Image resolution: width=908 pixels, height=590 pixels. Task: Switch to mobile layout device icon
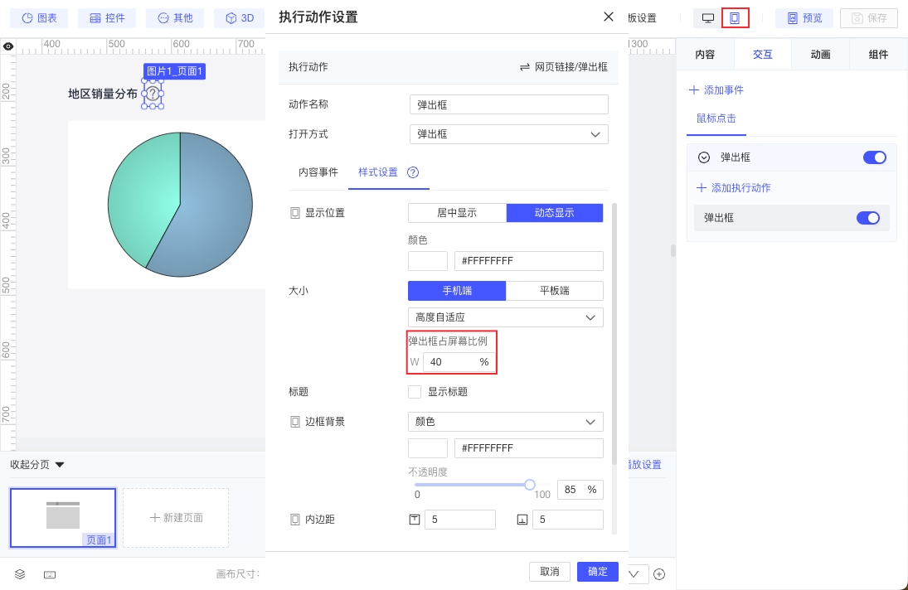point(734,18)
